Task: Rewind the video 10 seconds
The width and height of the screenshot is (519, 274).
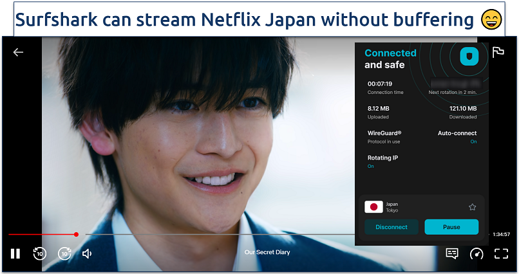Action: tap(40, 253)
